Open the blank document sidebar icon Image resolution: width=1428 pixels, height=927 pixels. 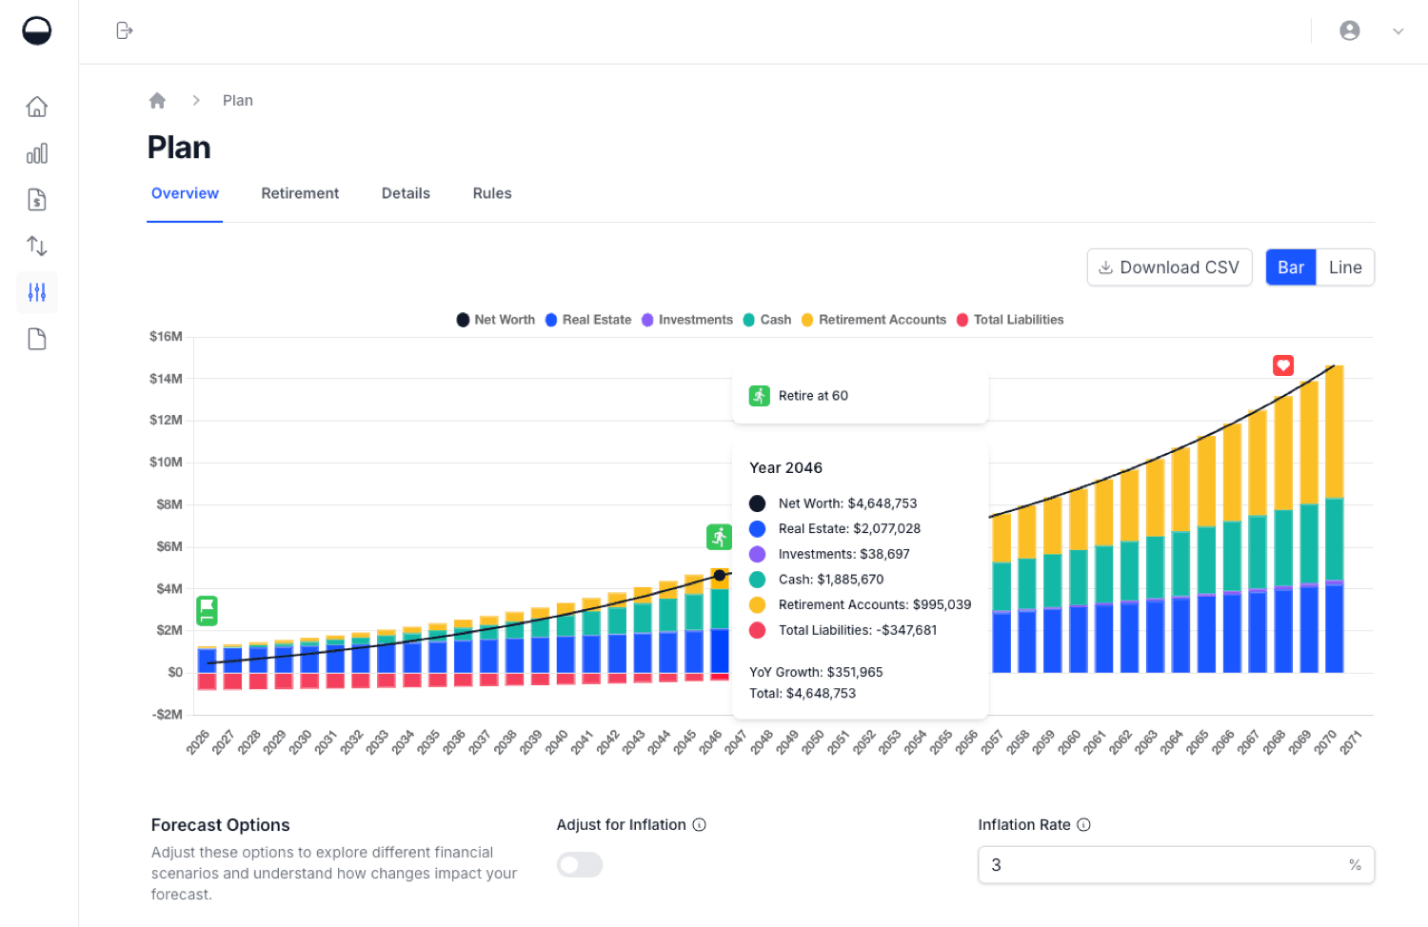[37, 339]
